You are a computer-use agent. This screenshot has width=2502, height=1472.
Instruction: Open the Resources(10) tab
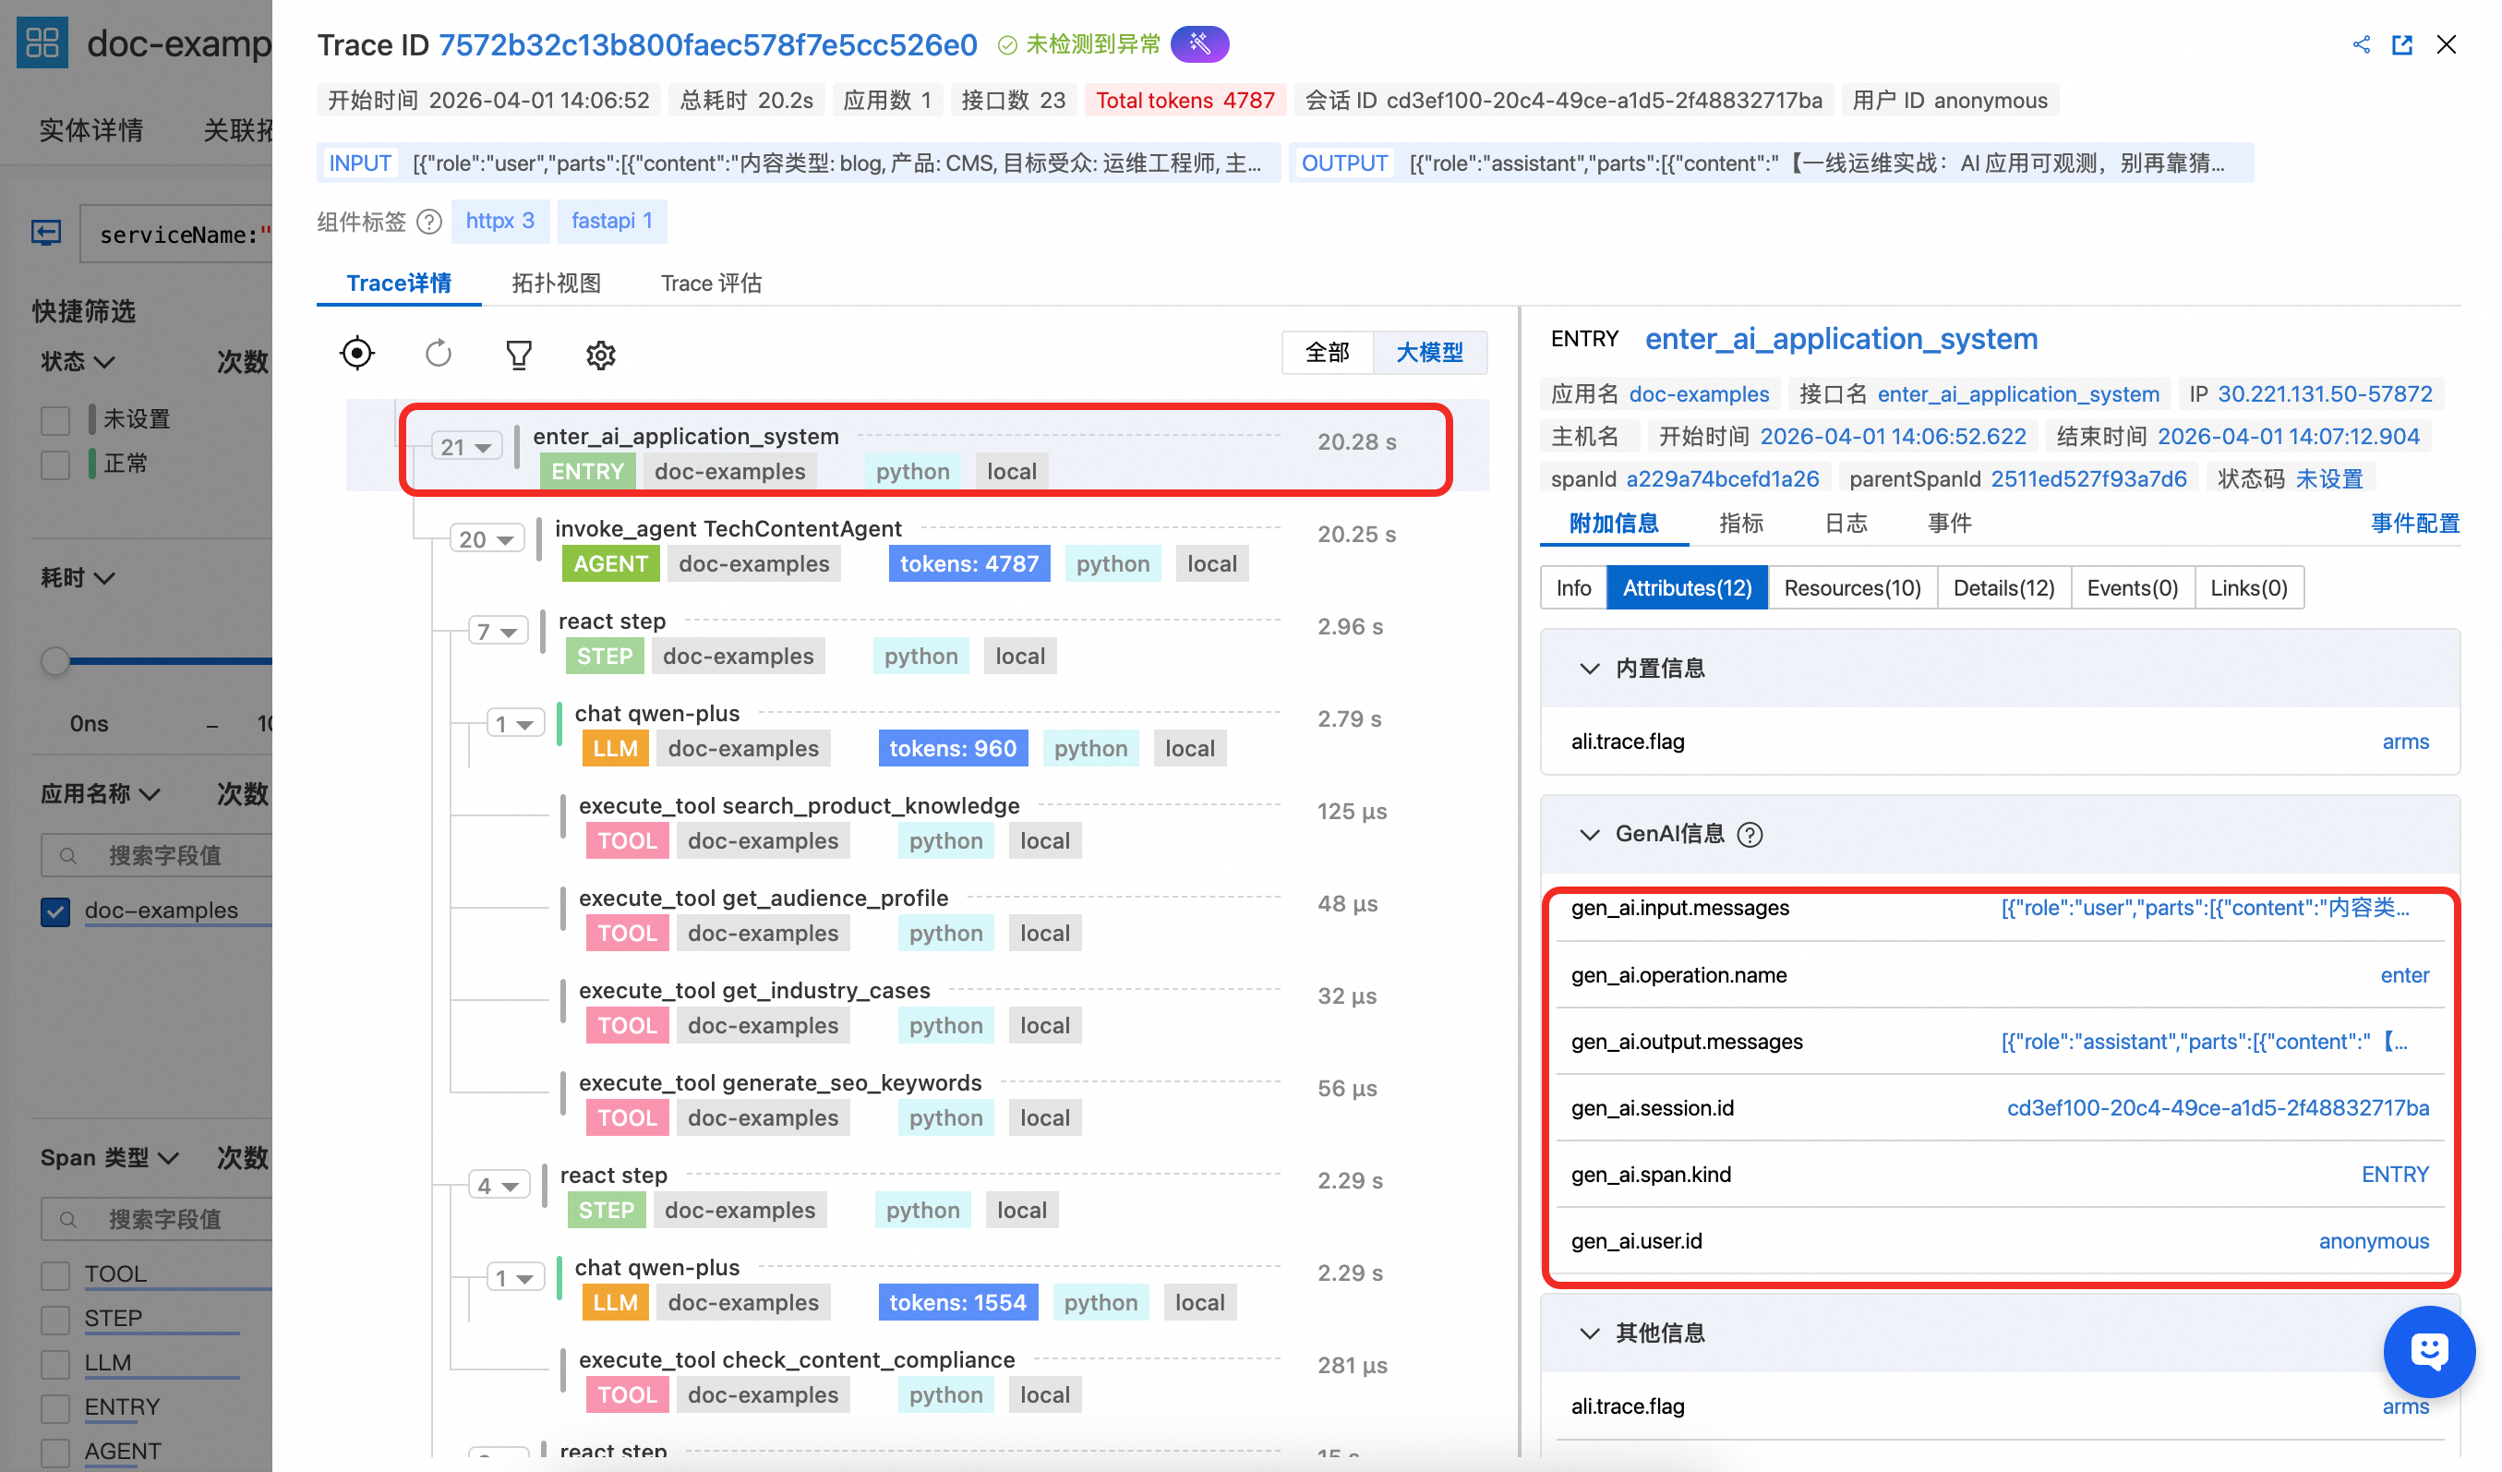point(1852,588)
